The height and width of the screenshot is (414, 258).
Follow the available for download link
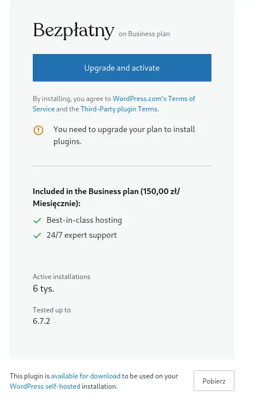click(86, 376)
